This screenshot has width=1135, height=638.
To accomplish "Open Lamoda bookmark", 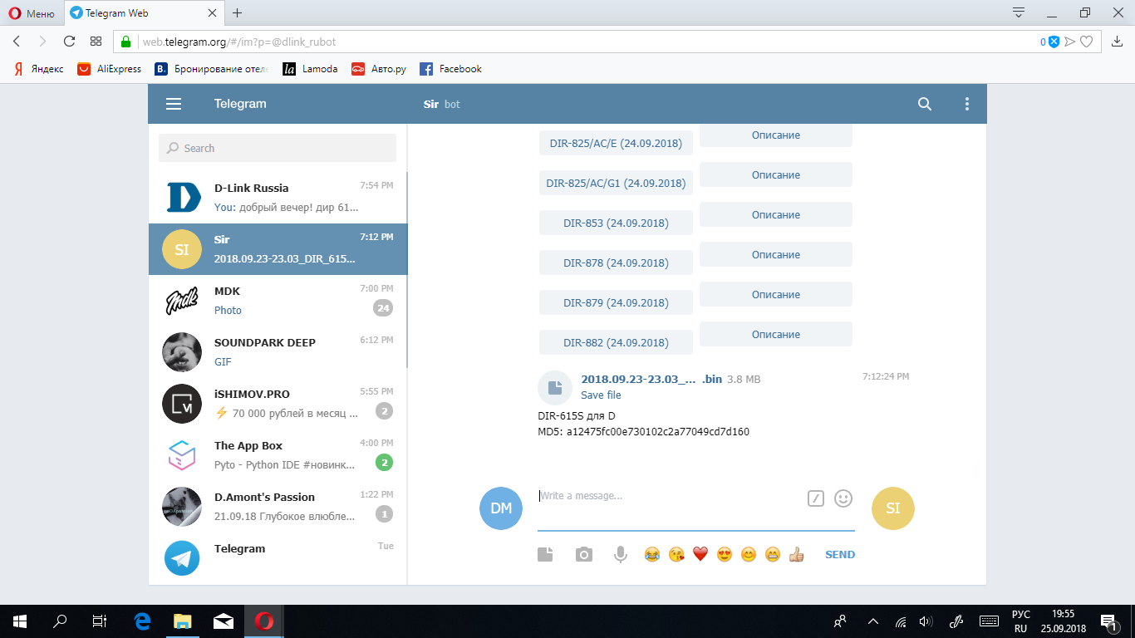I will (x=310, y=69).
